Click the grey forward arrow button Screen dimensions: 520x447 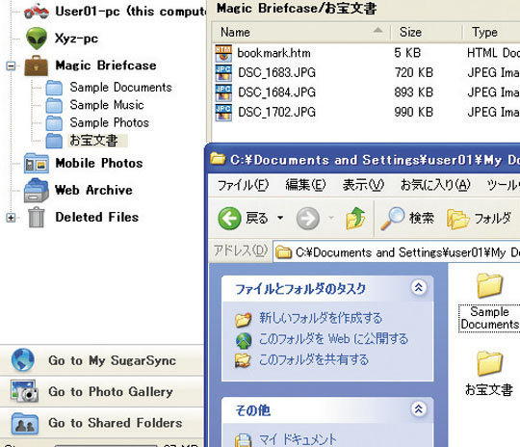(308, 219)
